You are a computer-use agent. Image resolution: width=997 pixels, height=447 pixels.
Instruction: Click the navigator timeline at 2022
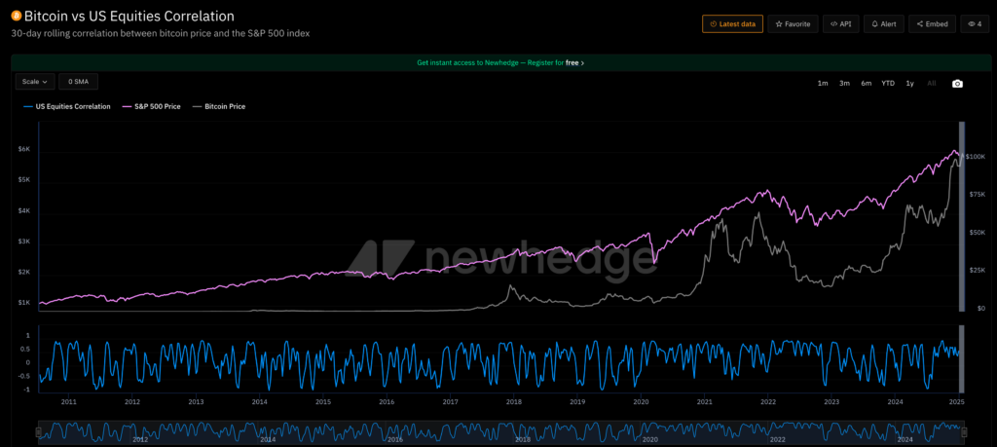[x=778, y=439]
